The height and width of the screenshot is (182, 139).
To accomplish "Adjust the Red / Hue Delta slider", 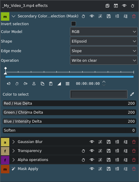I will [70, 103].
